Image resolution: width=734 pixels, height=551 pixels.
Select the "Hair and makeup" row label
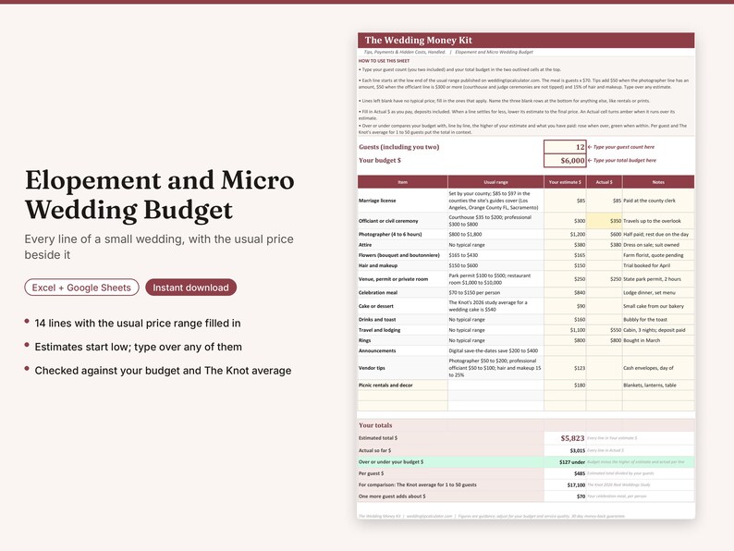tap(378, 265)
